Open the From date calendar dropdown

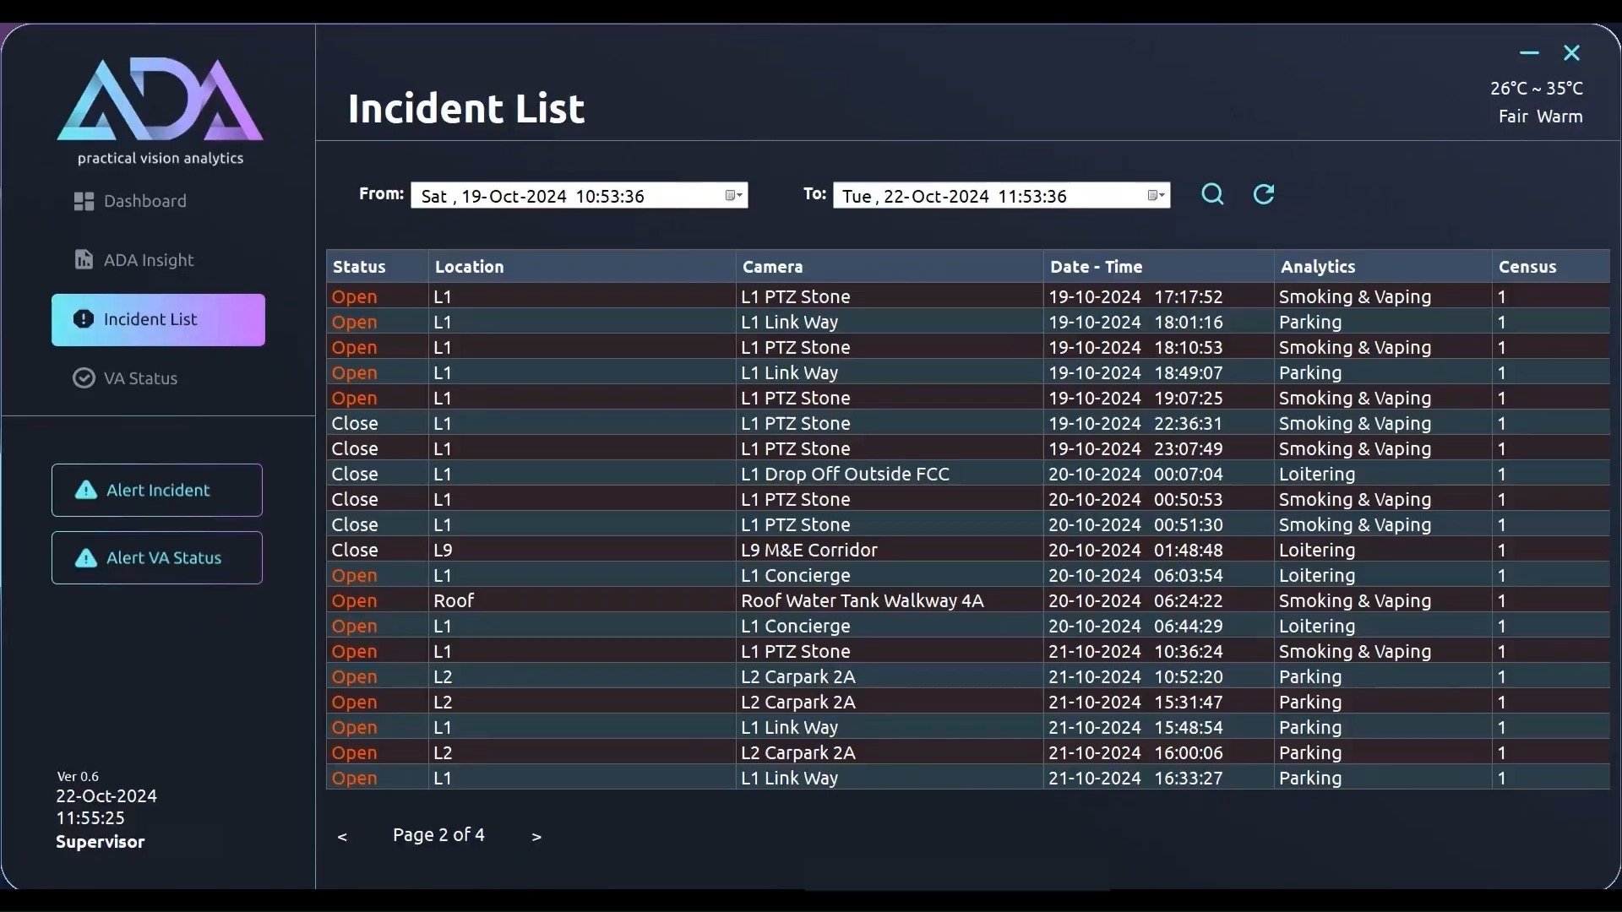734,195
